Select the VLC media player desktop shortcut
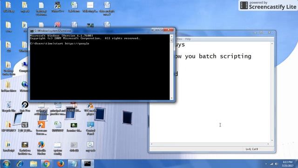 click(90, 109)
